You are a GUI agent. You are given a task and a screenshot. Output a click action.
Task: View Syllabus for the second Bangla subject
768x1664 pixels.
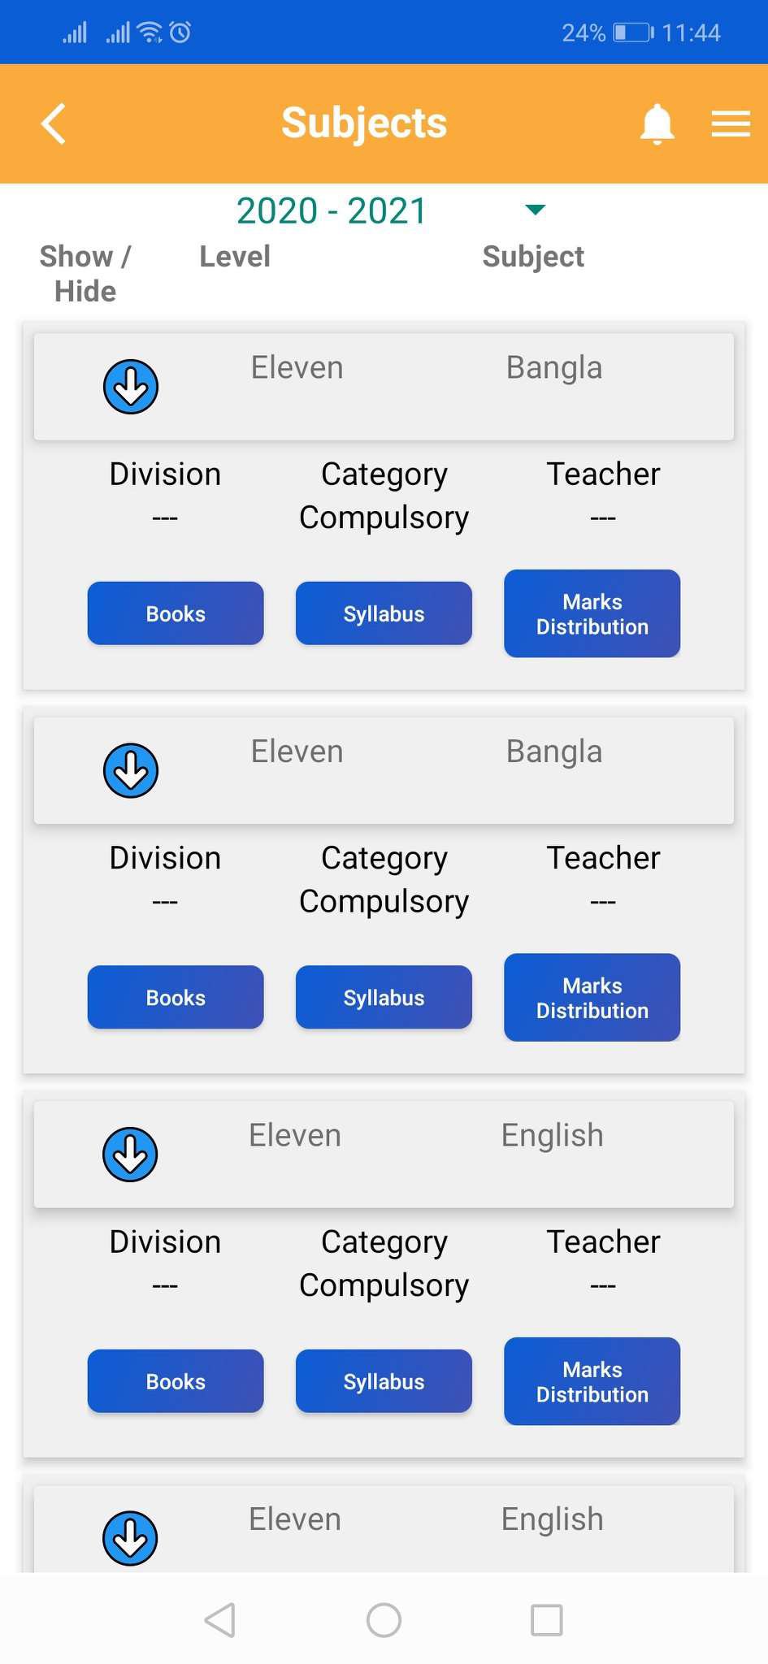click(x=384, y=997)
